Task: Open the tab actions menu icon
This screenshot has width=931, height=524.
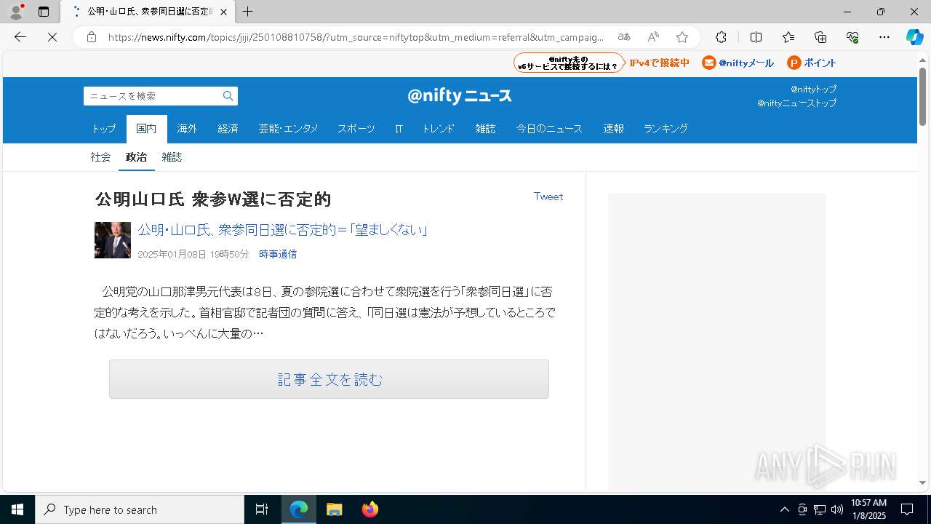Action: (44, 12)
